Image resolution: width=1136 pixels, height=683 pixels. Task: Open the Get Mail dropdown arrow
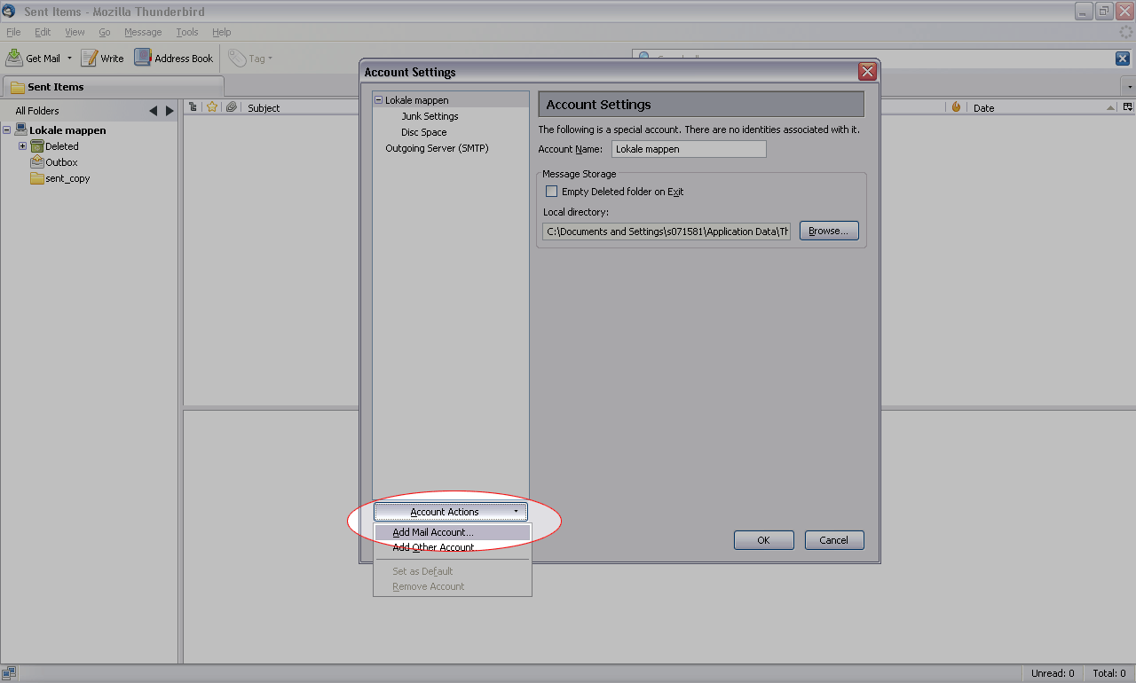(x=69, y=59)
